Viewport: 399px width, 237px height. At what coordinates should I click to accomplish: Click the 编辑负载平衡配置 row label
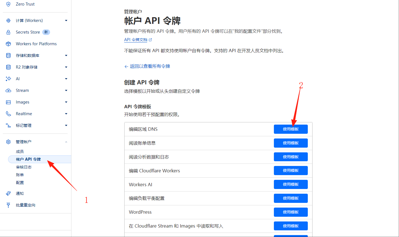click(147, 198)
